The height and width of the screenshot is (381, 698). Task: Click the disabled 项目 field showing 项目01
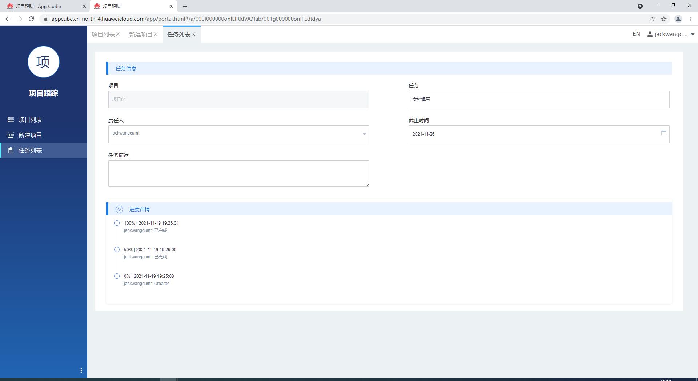pyautogui.click(x=238, y=99)
